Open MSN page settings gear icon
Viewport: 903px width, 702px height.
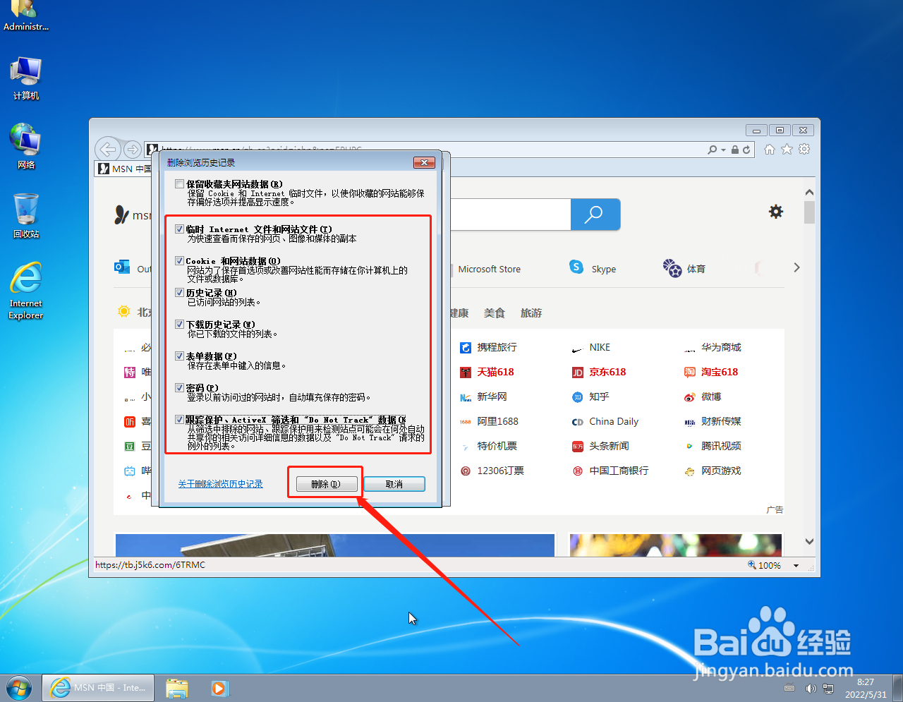pos(776,212)
